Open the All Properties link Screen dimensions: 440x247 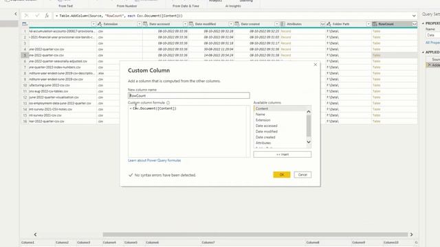(x=432, y=43)
